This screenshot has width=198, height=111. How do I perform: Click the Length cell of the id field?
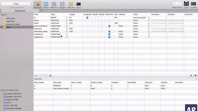coord(76,18)
